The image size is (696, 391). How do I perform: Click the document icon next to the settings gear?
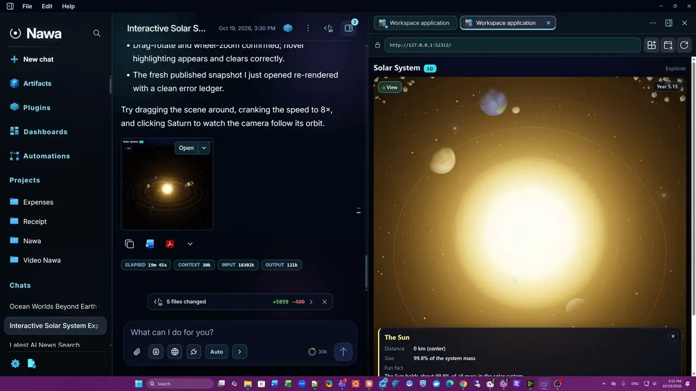[32, 364]
